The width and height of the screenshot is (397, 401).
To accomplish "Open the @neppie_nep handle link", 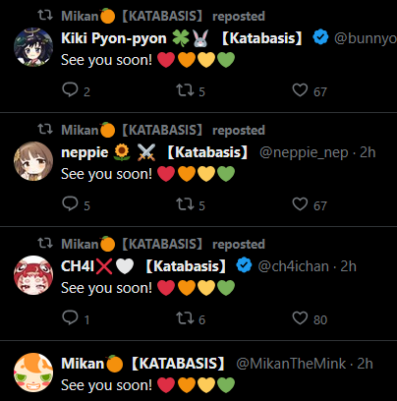I will (x=304, y=152).
